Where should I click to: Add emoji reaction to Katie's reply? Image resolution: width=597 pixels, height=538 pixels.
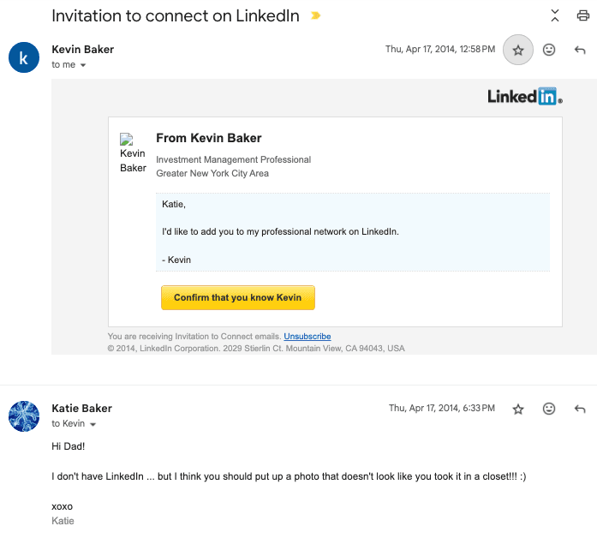tap(549, 409)
